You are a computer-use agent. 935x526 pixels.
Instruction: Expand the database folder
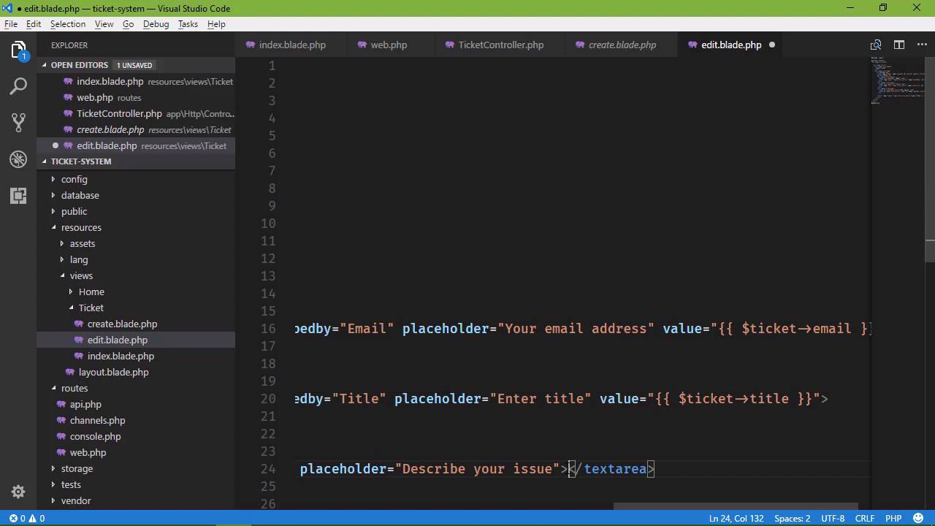[x=53, y=195]
